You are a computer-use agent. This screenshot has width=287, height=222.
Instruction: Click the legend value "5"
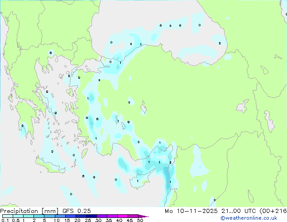click(x=44, y=220)
